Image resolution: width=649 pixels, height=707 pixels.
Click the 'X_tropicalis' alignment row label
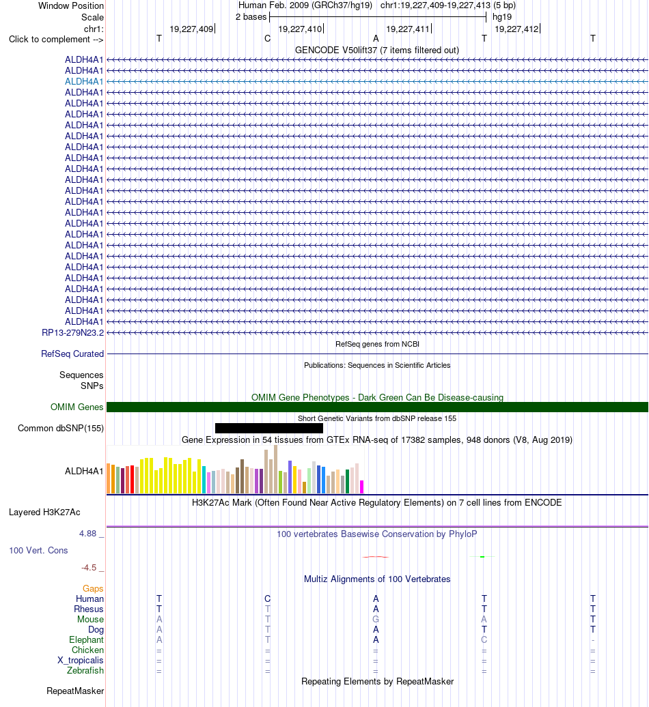81,660
